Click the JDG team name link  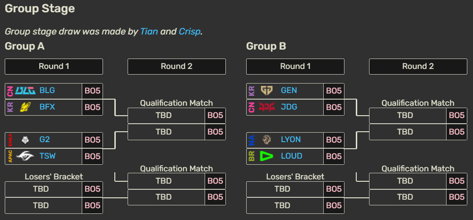pos(289,107)
